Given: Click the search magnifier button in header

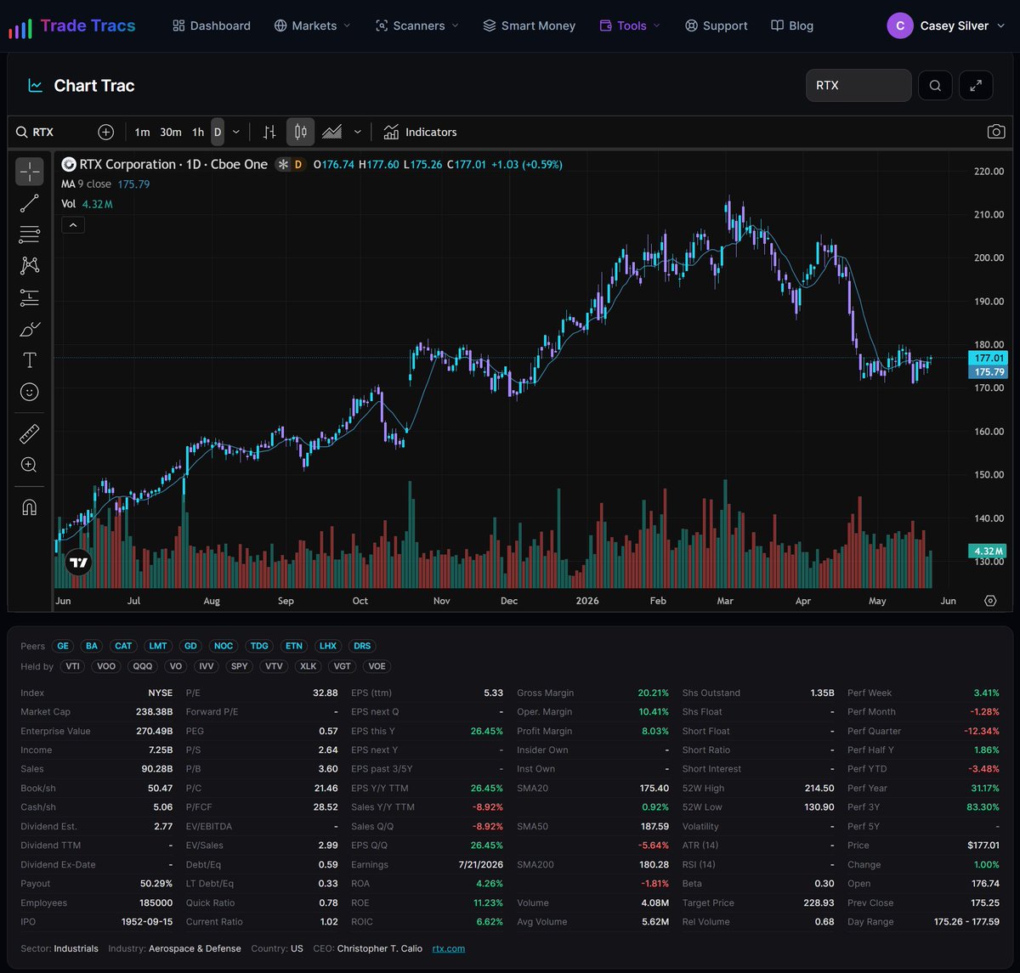Looking at the screenshot, I should point(935,85).
